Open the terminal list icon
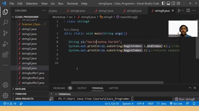 point(51,99)
